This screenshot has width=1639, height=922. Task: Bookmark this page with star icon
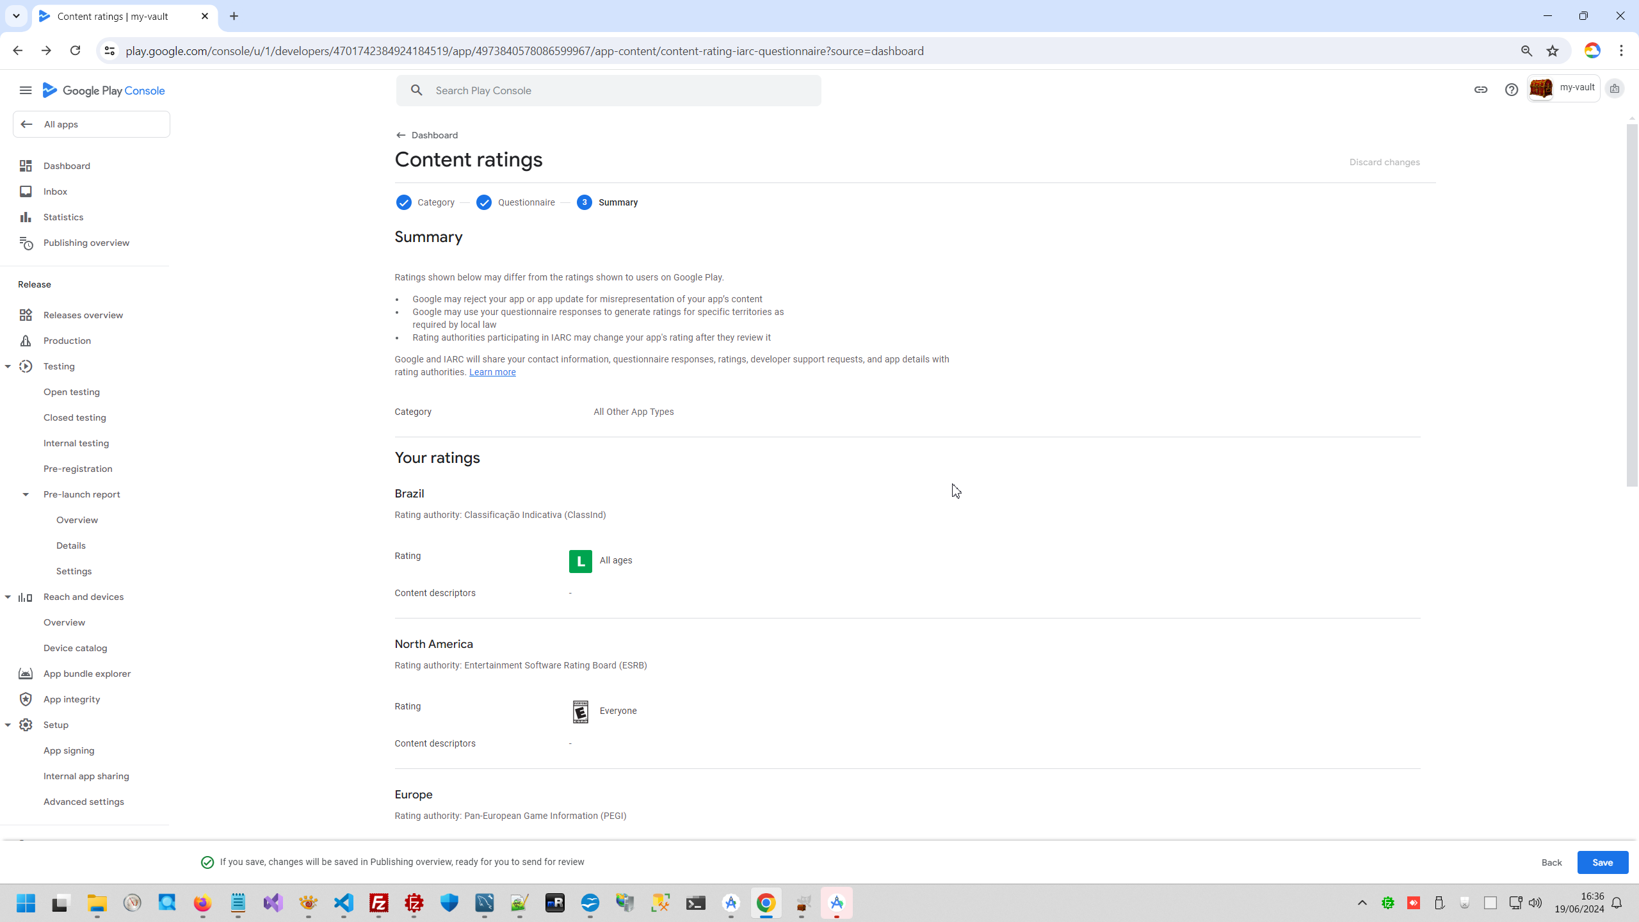coord(1553,51)
